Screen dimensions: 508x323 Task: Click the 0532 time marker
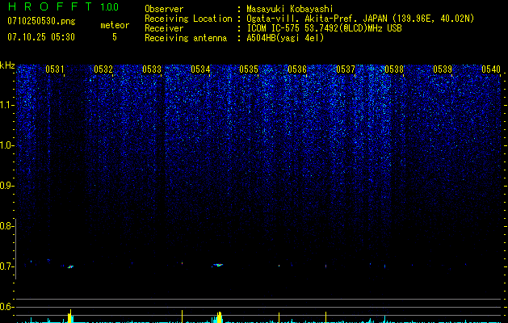pos(103,69)
